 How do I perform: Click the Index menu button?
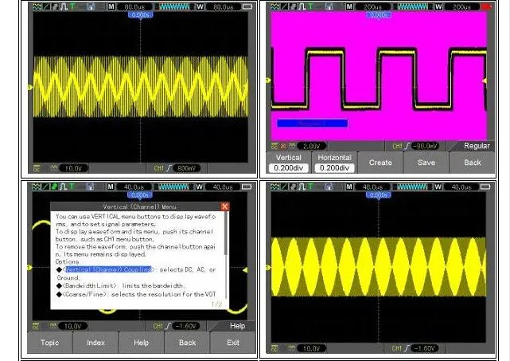(95, 343)
